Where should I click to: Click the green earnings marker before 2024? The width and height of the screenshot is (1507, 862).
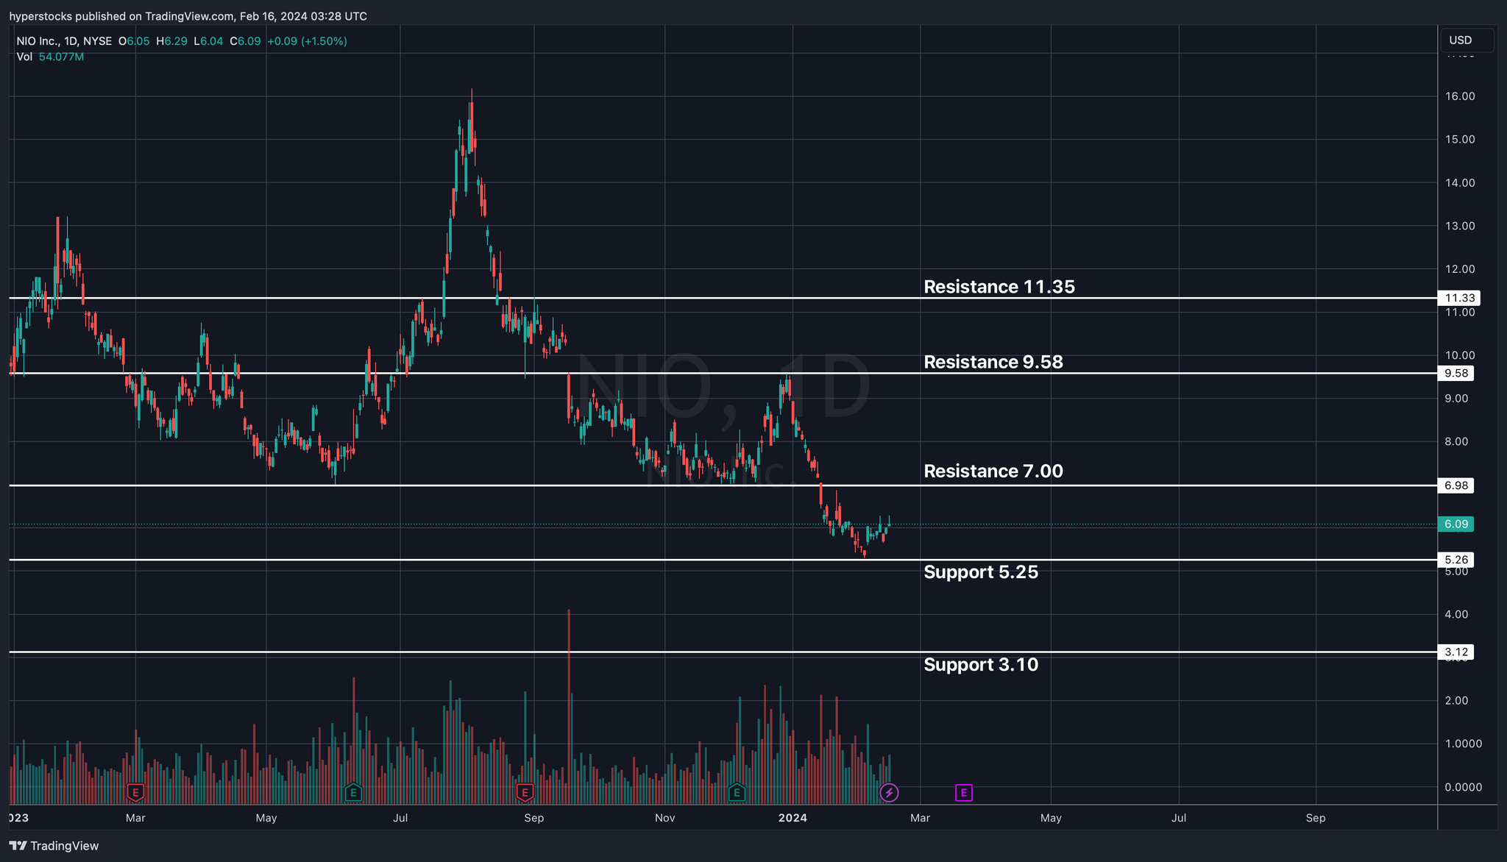coord(737,793)
